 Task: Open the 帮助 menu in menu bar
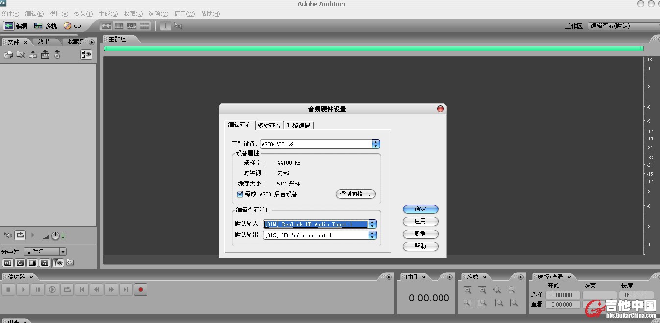pyautogui.click(x=210, y=14)
